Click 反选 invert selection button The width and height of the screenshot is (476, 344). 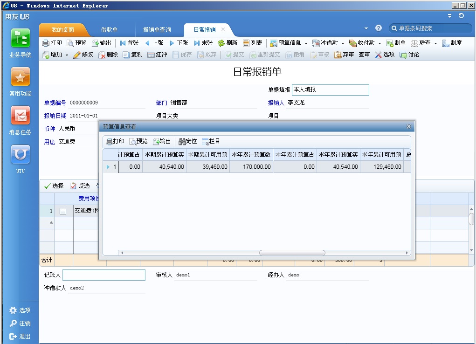pyautogui.click(x=80, y=186)
